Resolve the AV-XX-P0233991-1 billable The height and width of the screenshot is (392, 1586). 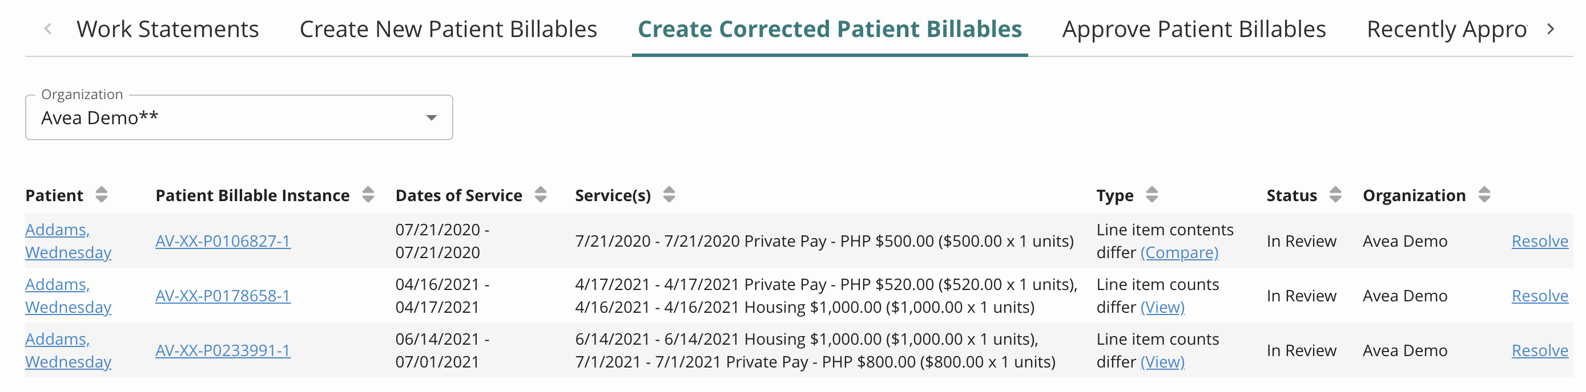point(1539,351)
